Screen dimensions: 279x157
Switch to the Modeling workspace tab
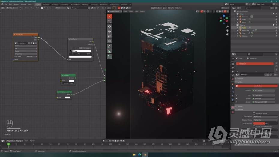pos(46,5)
